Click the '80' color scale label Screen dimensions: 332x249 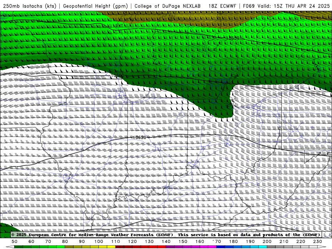pos(65,242)
